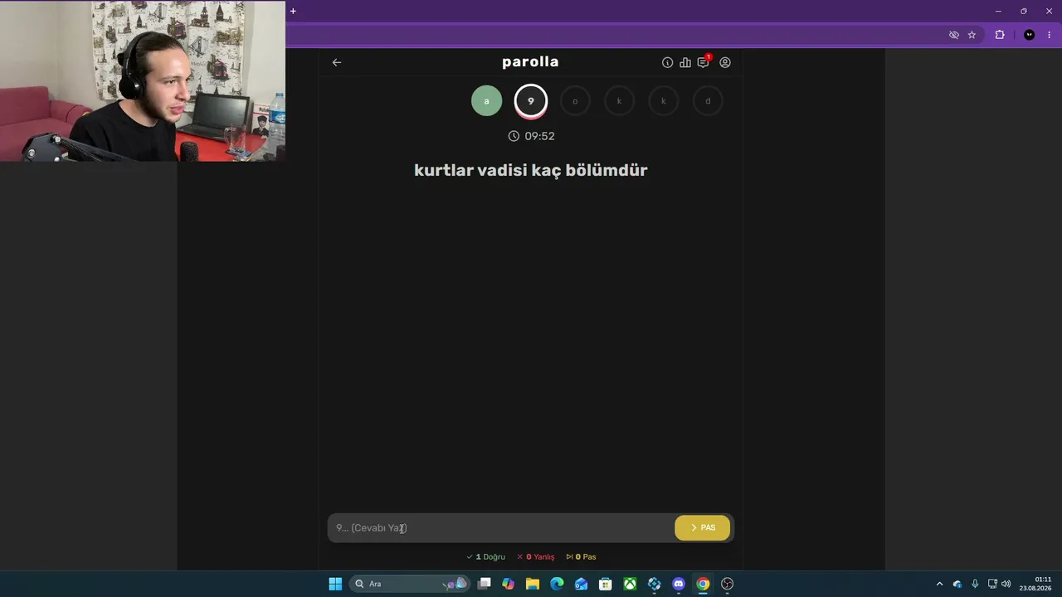This screenshot has width=1062, height=597.
Task: Click the OneDrive cloud tray icon
Action: click(957, 584)
